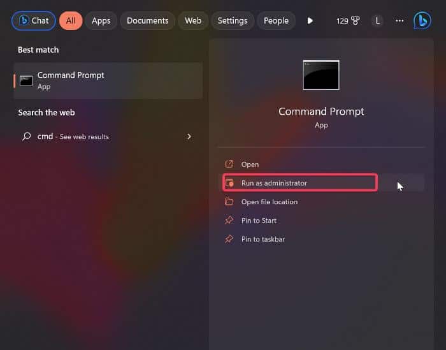Click the pin icon beside Pin to taskbar
446x350 pixels.
pos(229,238)
